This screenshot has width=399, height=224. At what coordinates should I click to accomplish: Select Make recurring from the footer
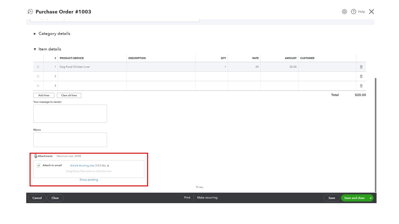[207, 198]
